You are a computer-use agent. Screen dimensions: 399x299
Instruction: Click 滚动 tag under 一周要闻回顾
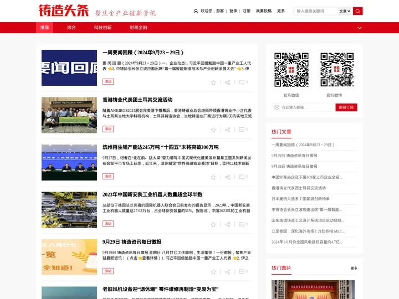click(x=108, y=81)
